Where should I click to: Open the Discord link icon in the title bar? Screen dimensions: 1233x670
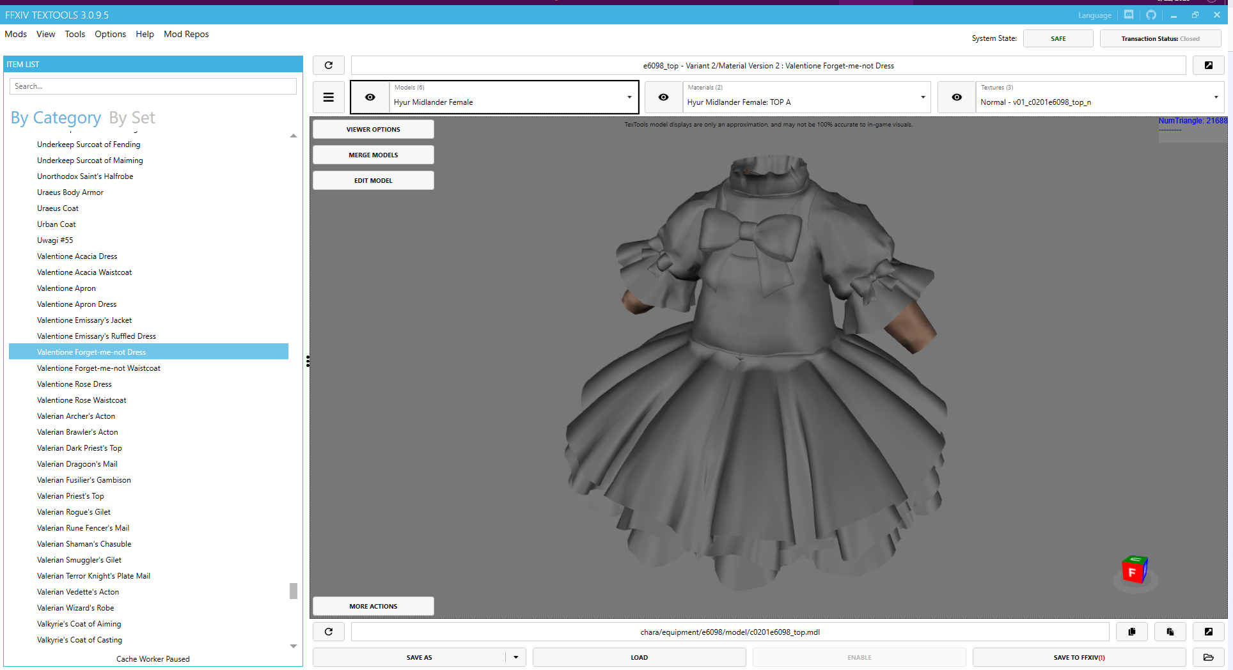pos(1129,15)
